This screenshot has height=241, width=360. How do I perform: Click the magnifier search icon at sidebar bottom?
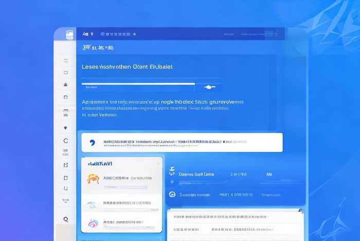click(65, 219)
